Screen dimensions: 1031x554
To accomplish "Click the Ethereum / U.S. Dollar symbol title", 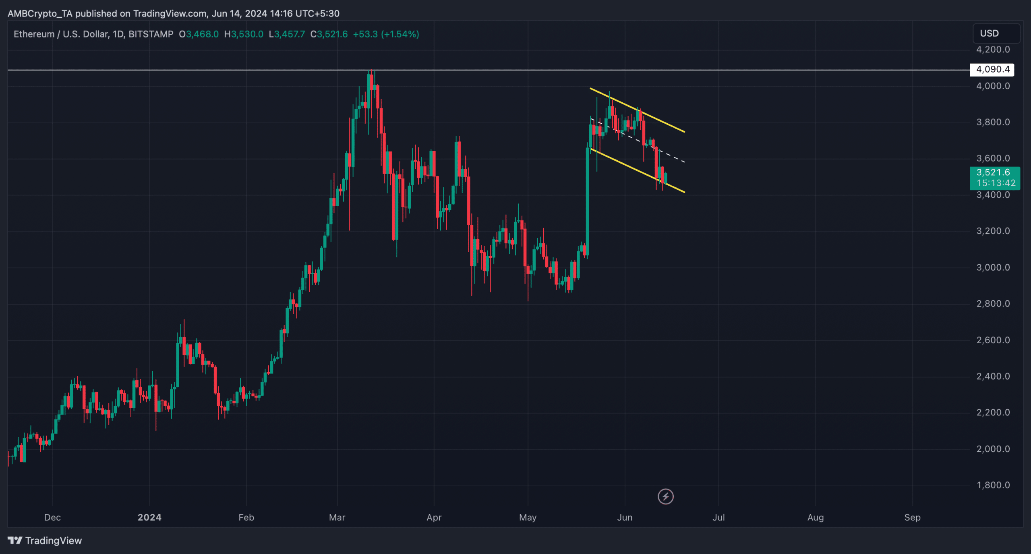I will click(93, 34).
